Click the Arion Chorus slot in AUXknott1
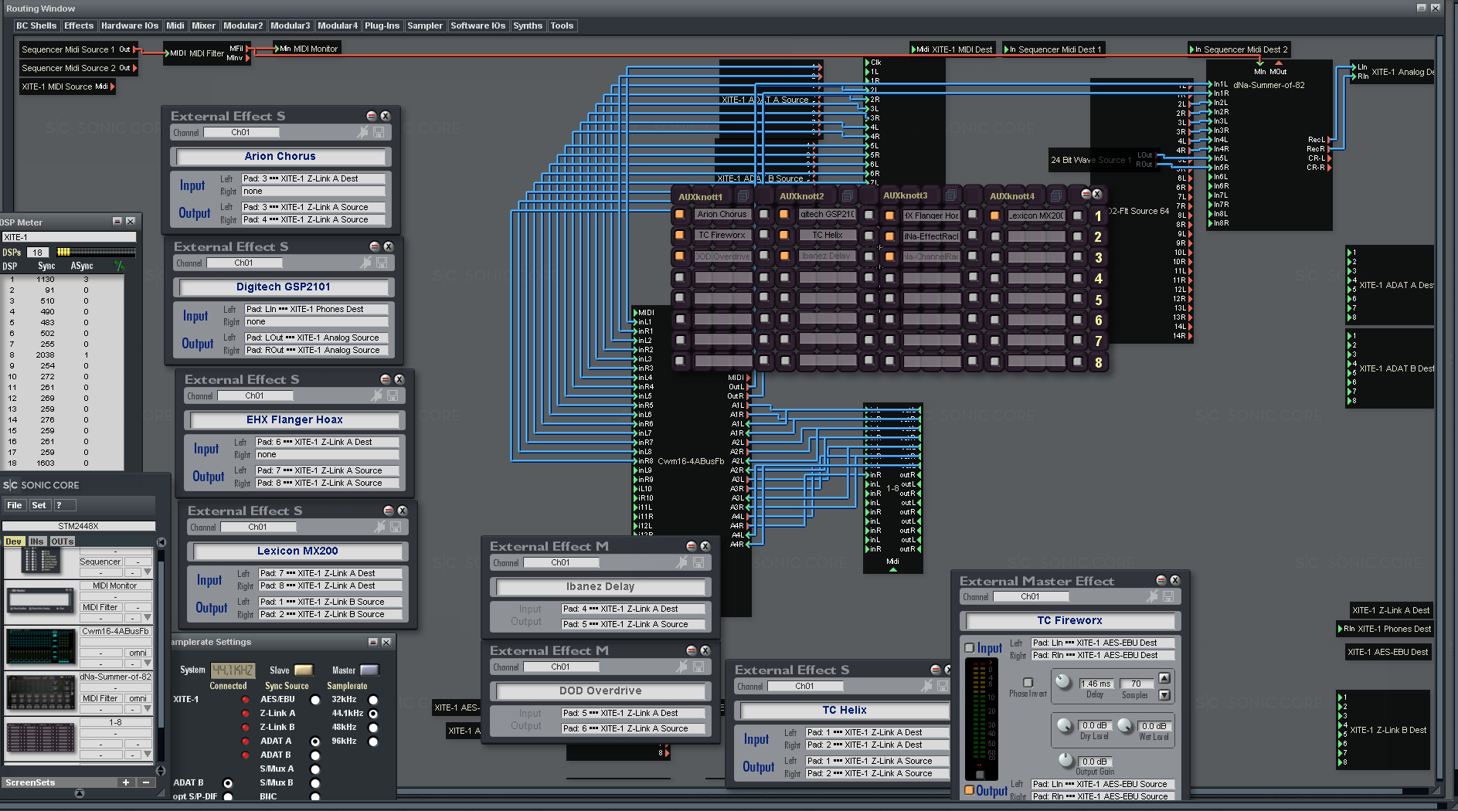The width and height of the screenshot is (1458, 811). 722,214
